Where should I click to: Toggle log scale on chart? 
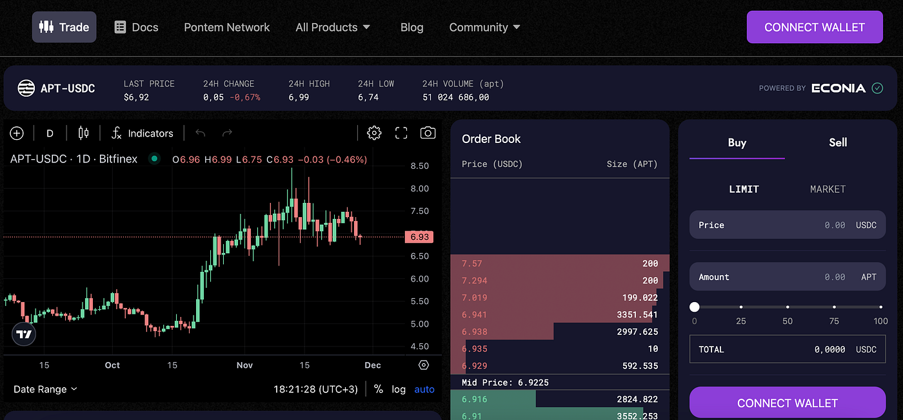tap(399, 389)
